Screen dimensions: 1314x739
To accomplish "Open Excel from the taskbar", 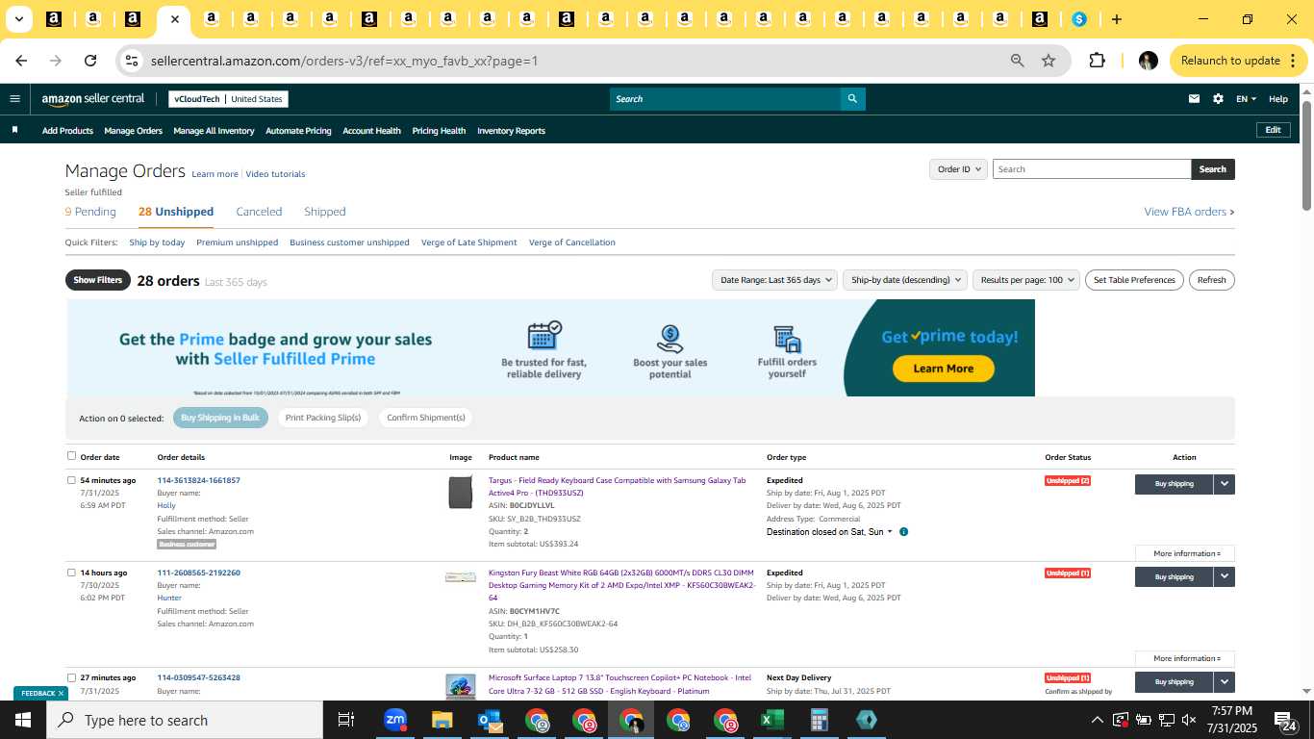I will (771, 720).
